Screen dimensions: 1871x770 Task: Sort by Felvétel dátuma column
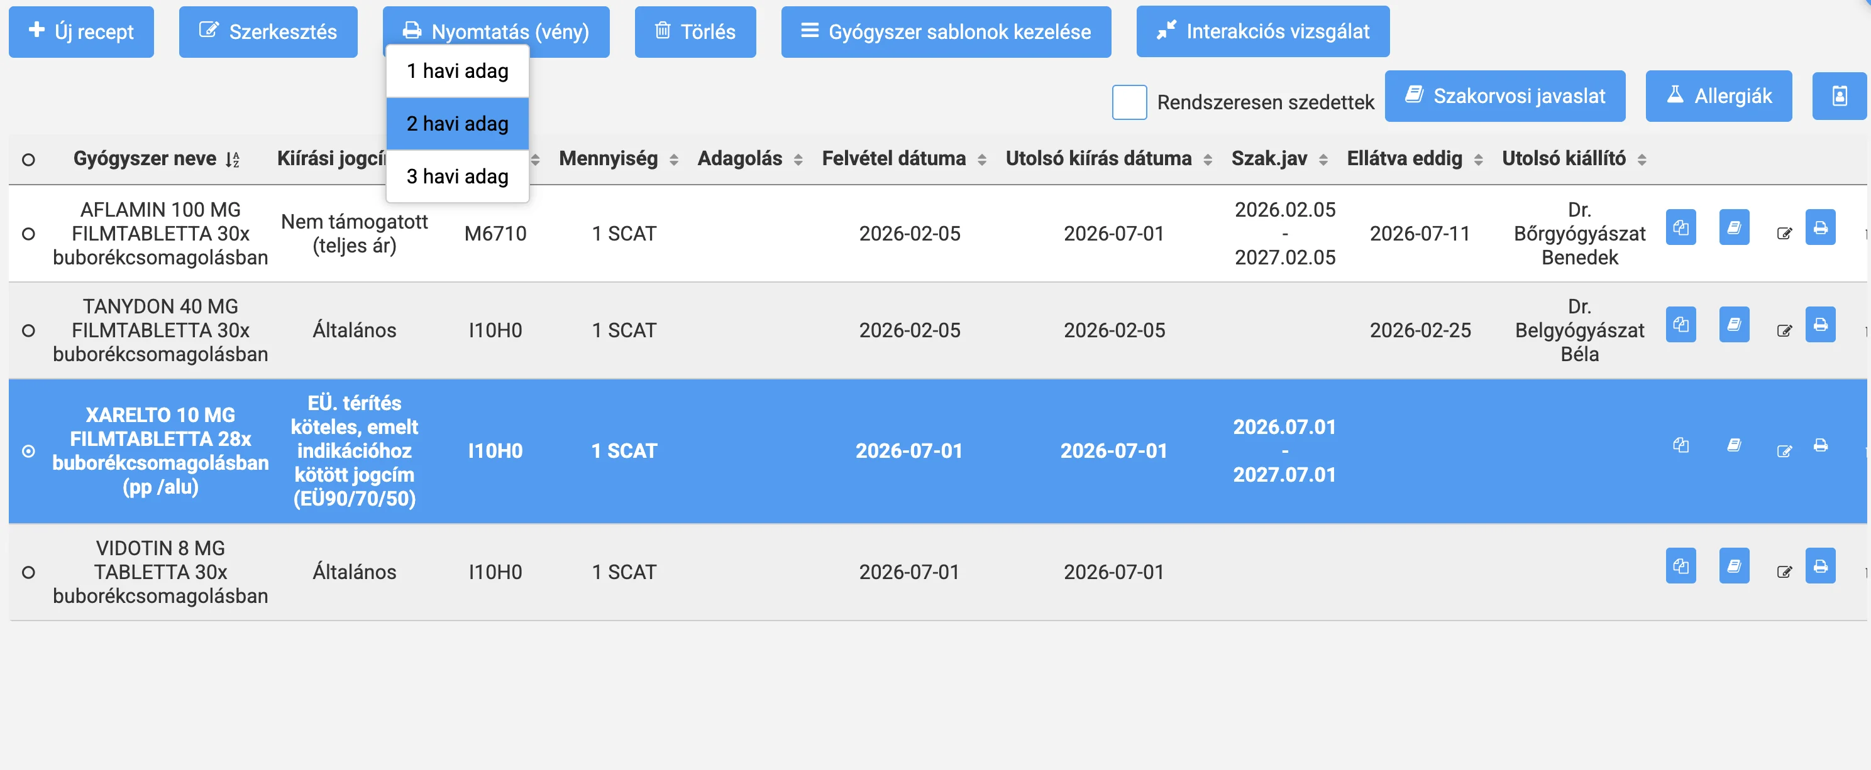pos(903,159)
